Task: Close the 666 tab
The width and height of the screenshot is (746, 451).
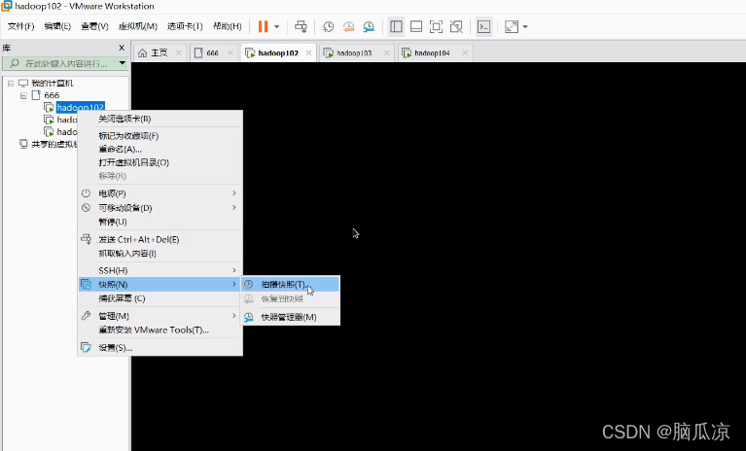Action: 231,52
